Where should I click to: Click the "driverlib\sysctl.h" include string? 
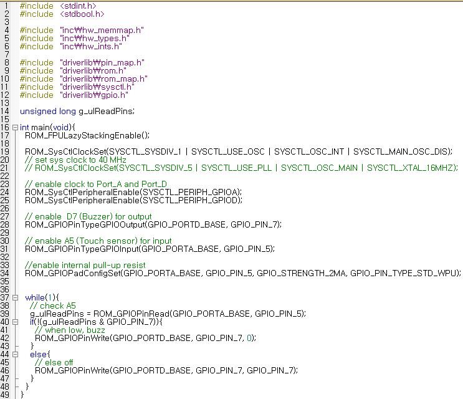97,87
